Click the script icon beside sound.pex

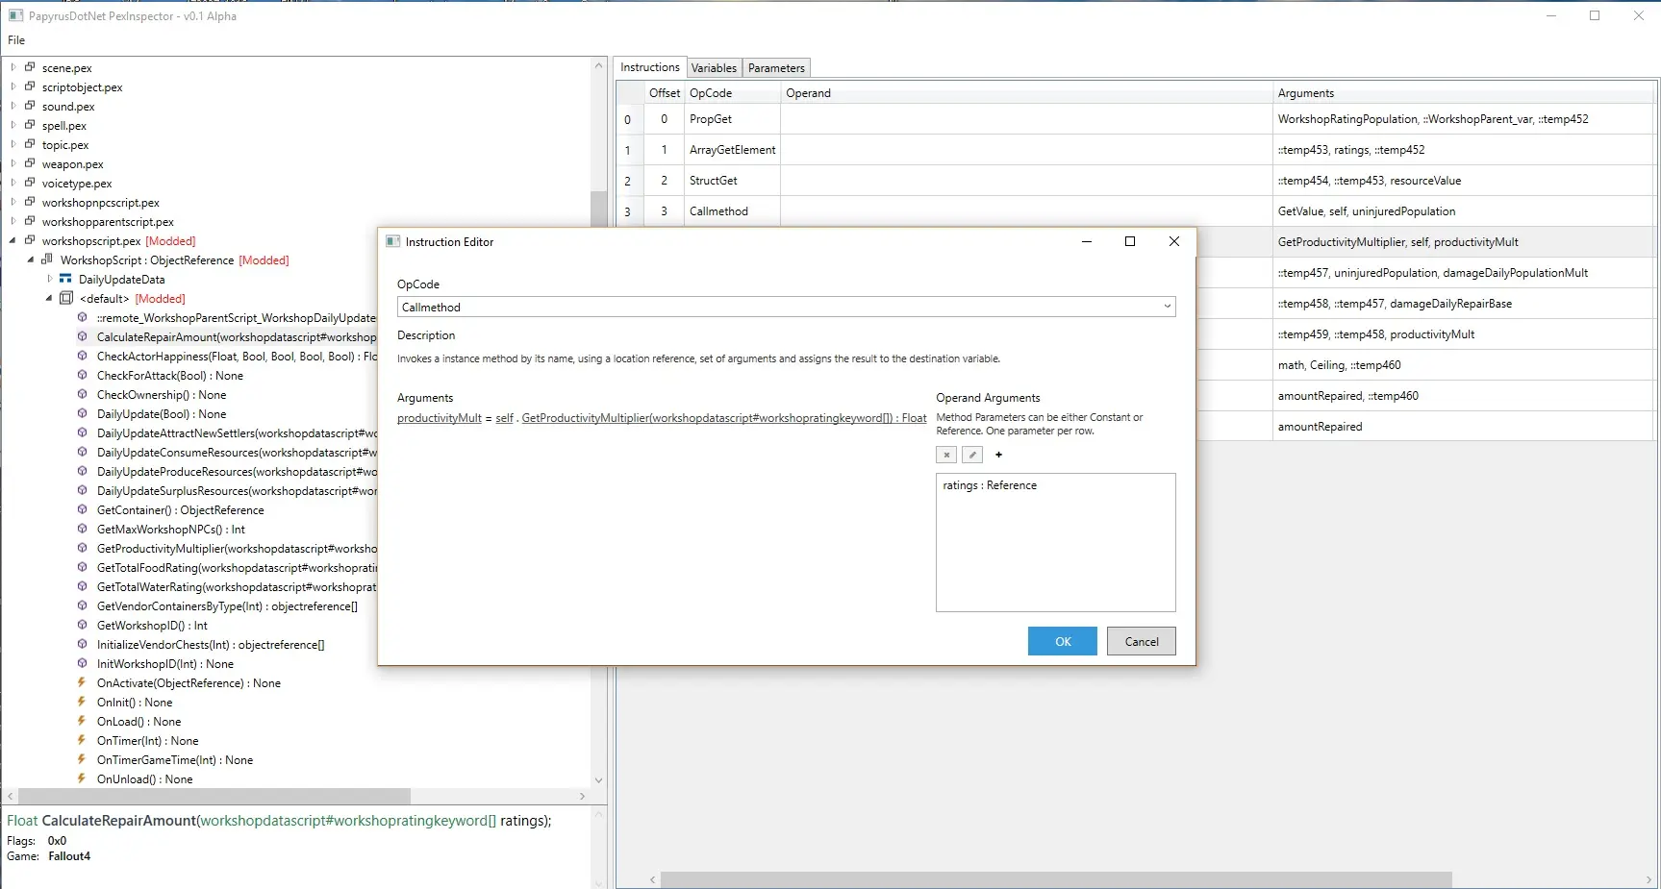(x=30, y=106)
